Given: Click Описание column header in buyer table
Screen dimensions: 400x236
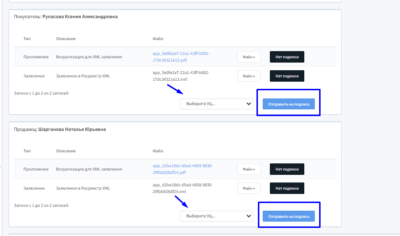Looking at the screenshot, I should click(66, 39).
